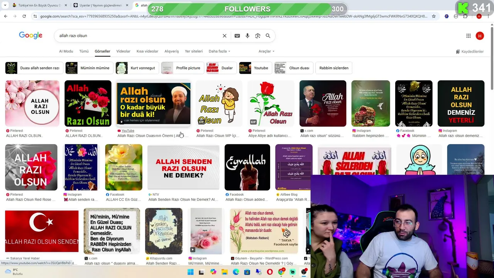Open the pink flowers ALLAH RAZI OLSUN image
Viewport: 494px width, 278px height.
(32, 103)
